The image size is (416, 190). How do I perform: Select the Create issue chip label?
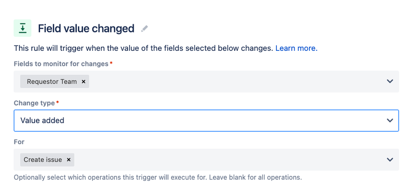pos(43,160)
